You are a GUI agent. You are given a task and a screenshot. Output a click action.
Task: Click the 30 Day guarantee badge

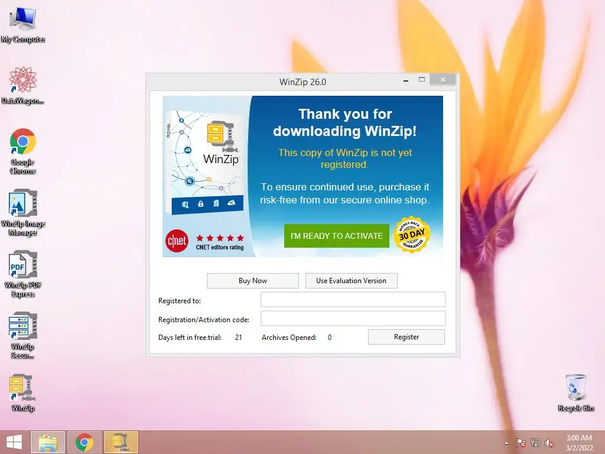412,234
